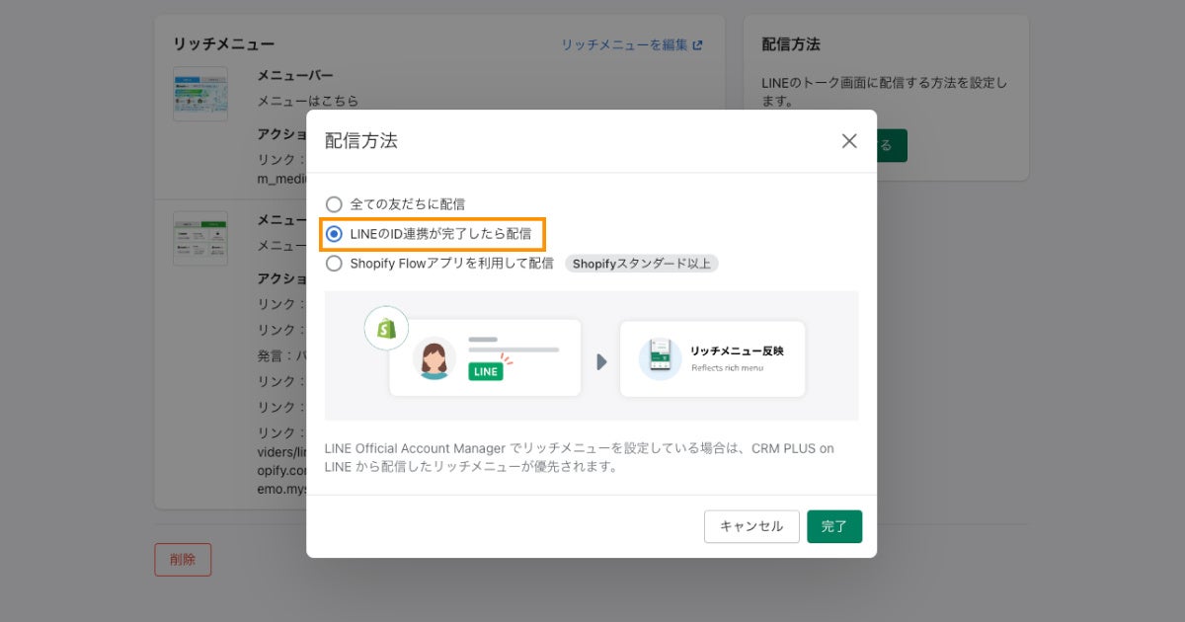Image resolution: width=1185 pixels, height=622 pixels.
Task: Click the external link icon beside リッチメニューを編集
Action: click(x=699, y=44)
